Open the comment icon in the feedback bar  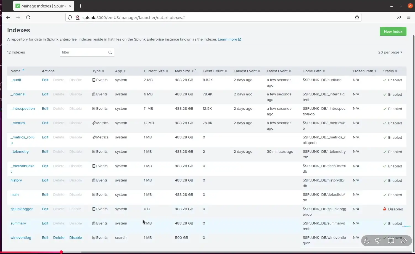coord(391,240)
